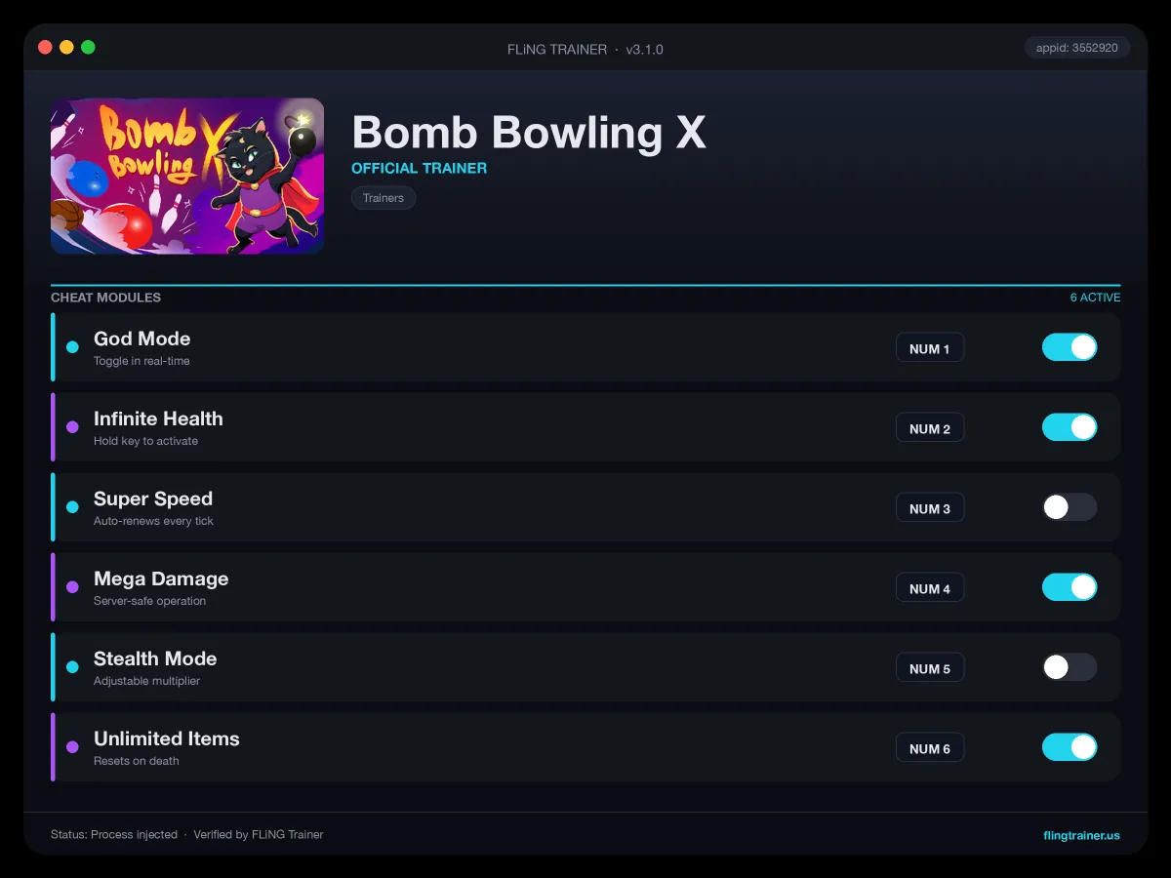The image size is (1171, 878).
Task: Click the NUM 1 hotkey button
Action: click(930, 348)
